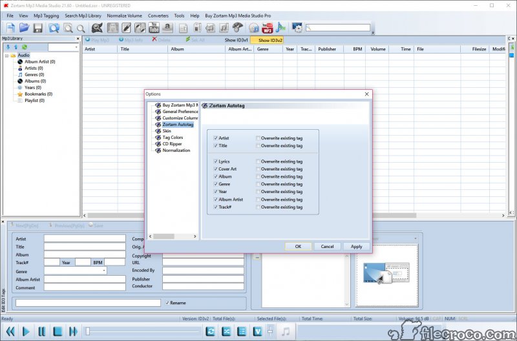Click the YouTube to MP3 converter icon
This screenshot has height=341, width=517.
point(267,28)
